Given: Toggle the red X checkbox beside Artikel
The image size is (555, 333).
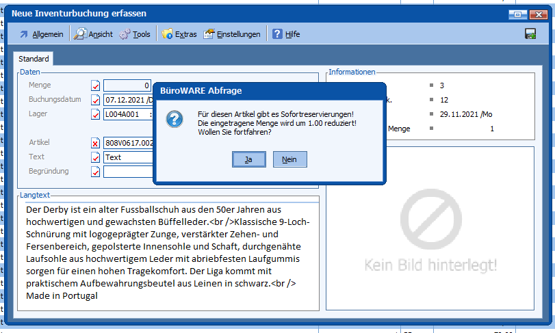Looking at the screenshot, I should pyautogui.click(x=96, y=143).
